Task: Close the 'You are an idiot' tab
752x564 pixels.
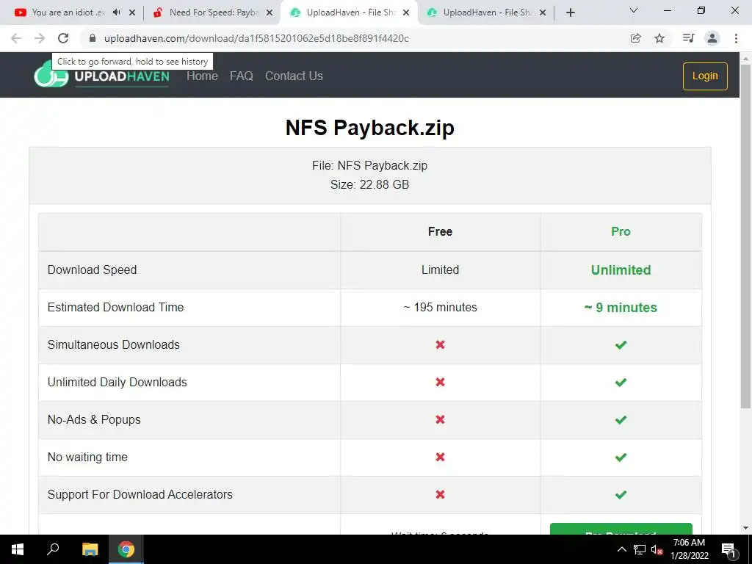Action: click(x=132, y=12)
